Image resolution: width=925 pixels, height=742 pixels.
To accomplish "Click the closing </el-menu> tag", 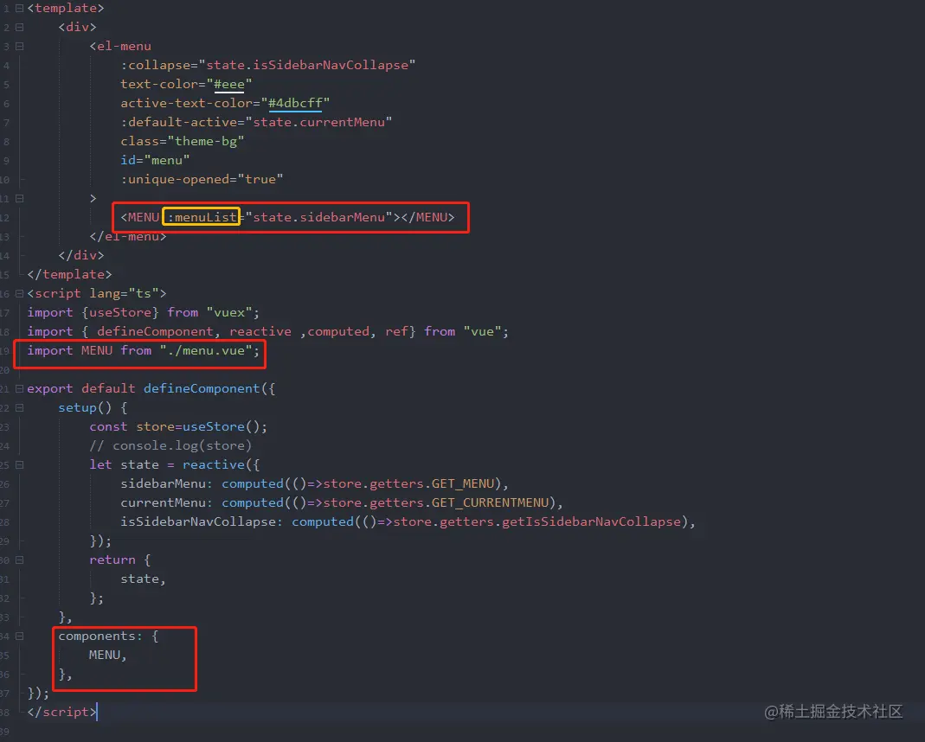I will coord(128,236).
